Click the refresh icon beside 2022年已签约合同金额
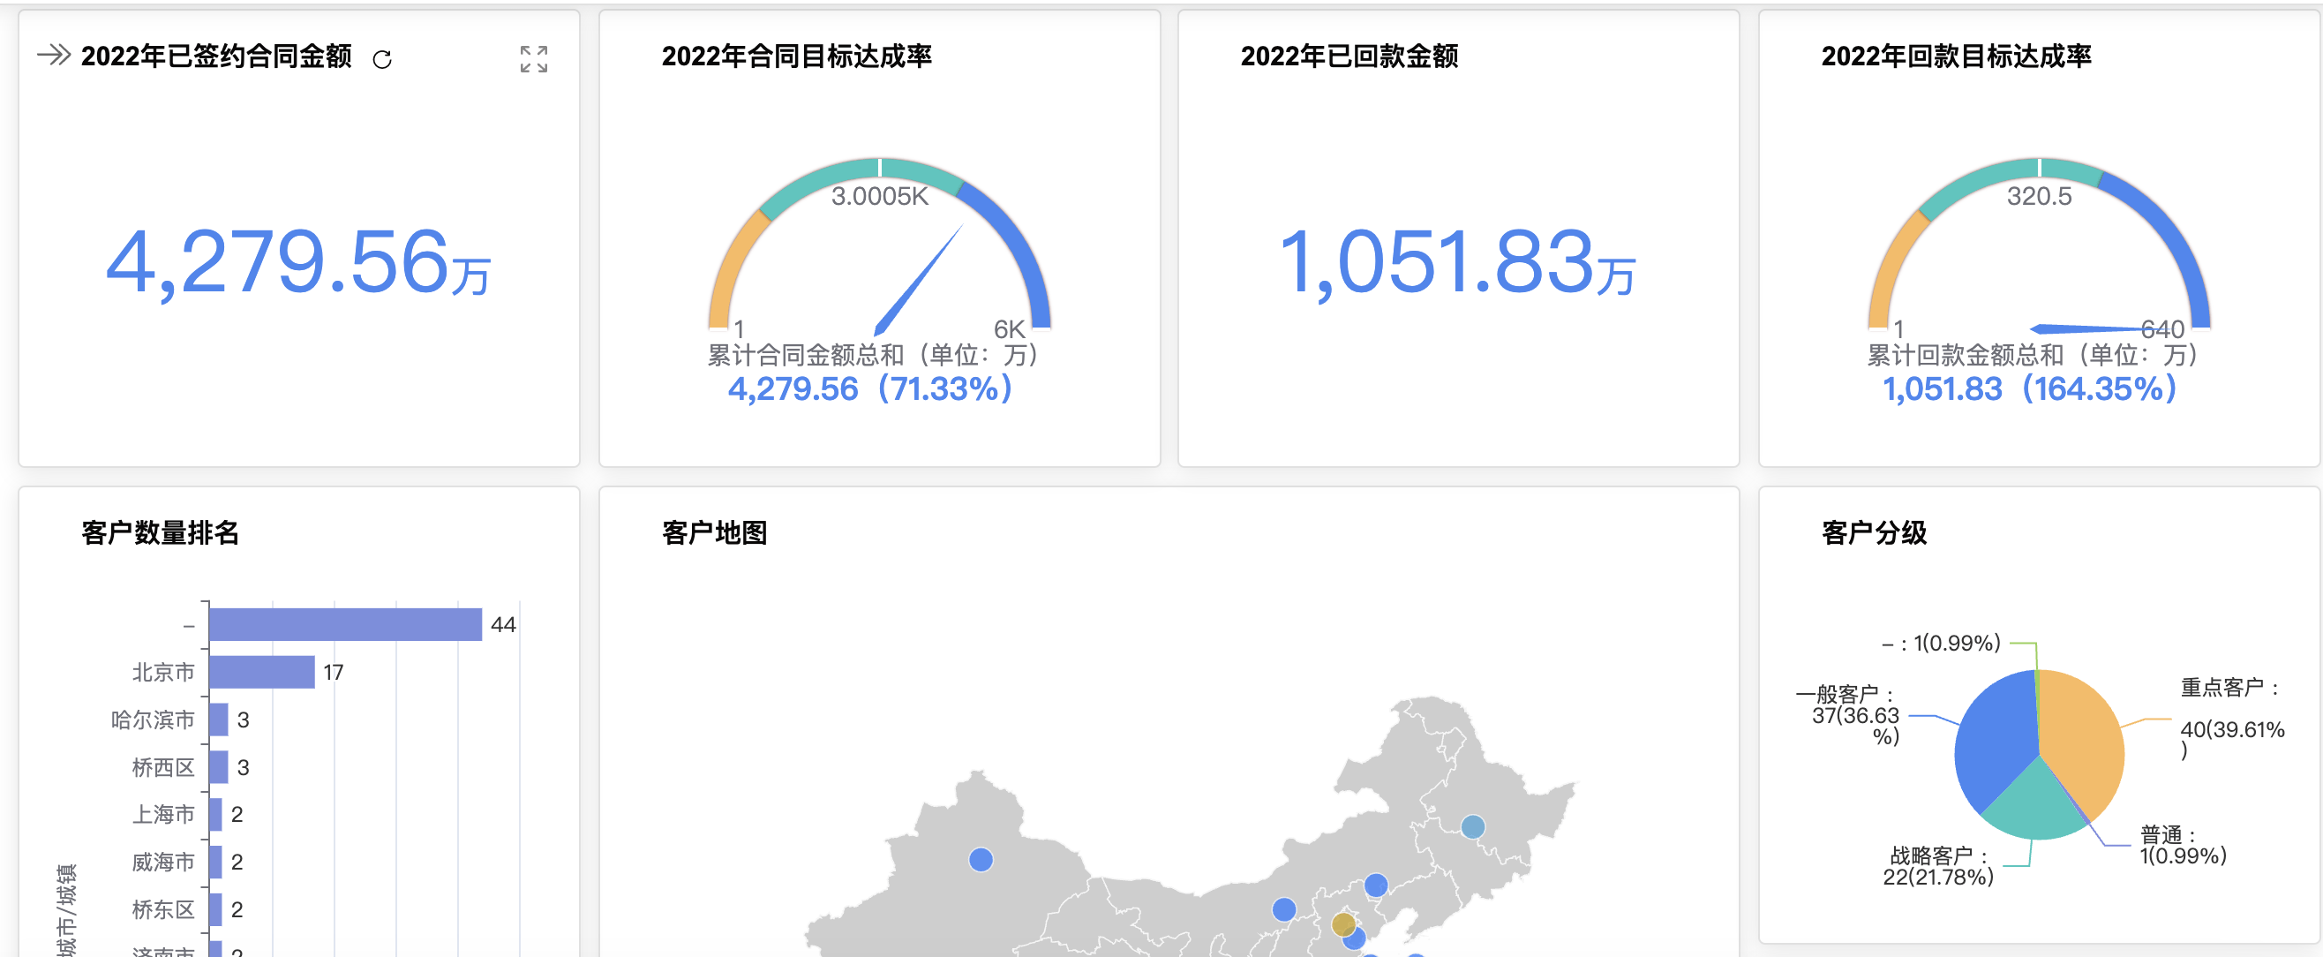 coord(382,59)
